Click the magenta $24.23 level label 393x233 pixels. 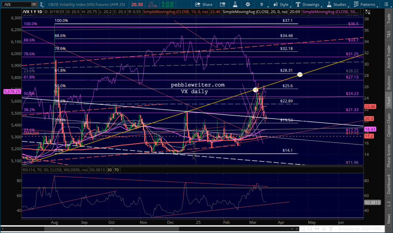click(x=352, y=94)
